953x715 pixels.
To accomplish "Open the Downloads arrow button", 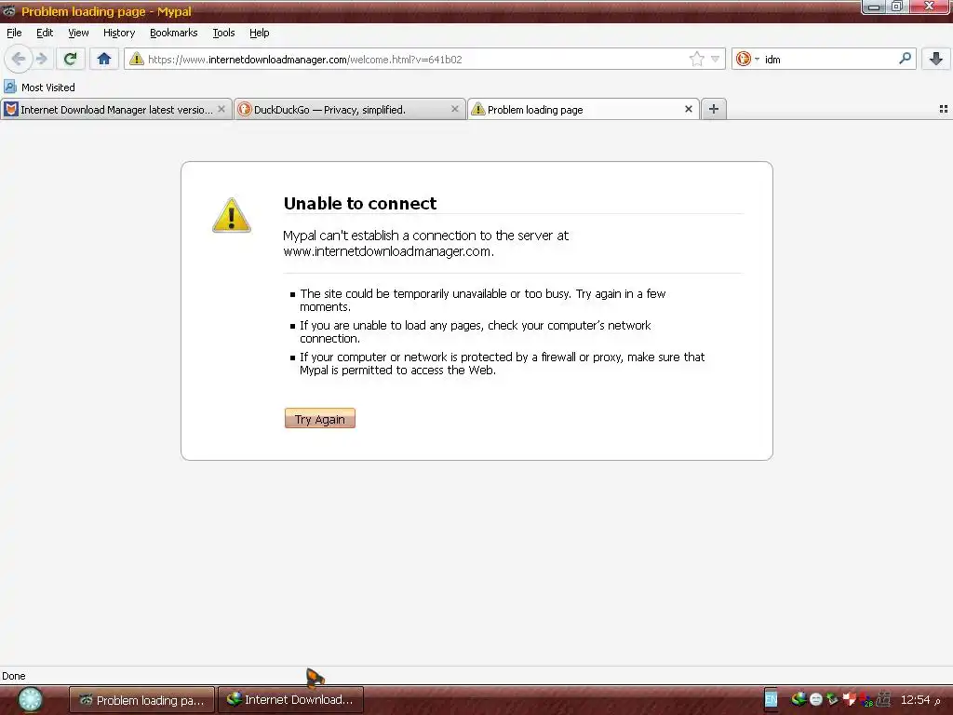I will pos(936,59).
